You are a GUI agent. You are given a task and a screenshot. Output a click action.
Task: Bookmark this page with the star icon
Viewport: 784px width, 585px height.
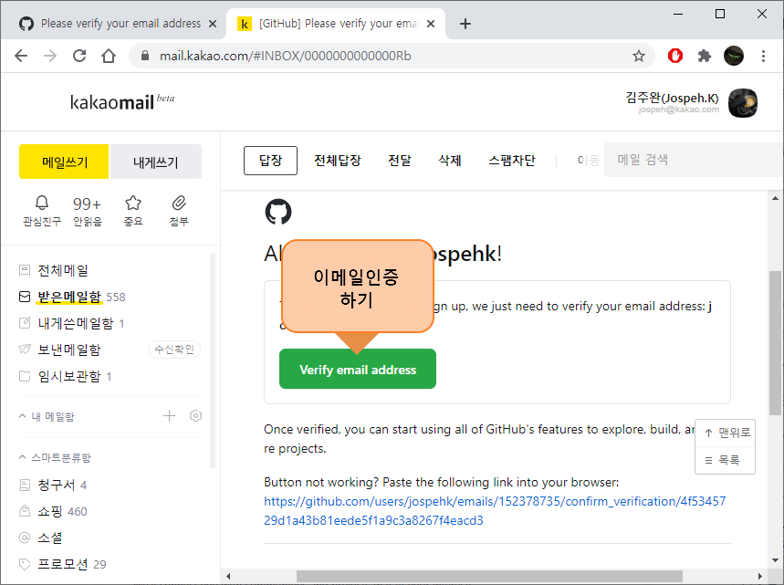click(639, 56)
